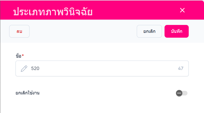Click the value 520 in the name field
This screenshot has height=113, width=204.
pos(35,68)
